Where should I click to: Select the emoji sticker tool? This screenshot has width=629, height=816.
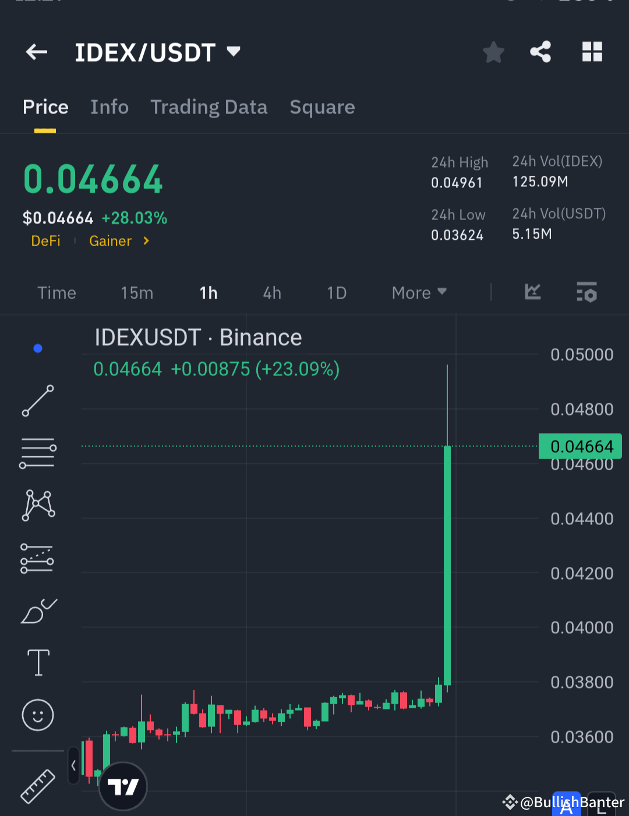38,715
